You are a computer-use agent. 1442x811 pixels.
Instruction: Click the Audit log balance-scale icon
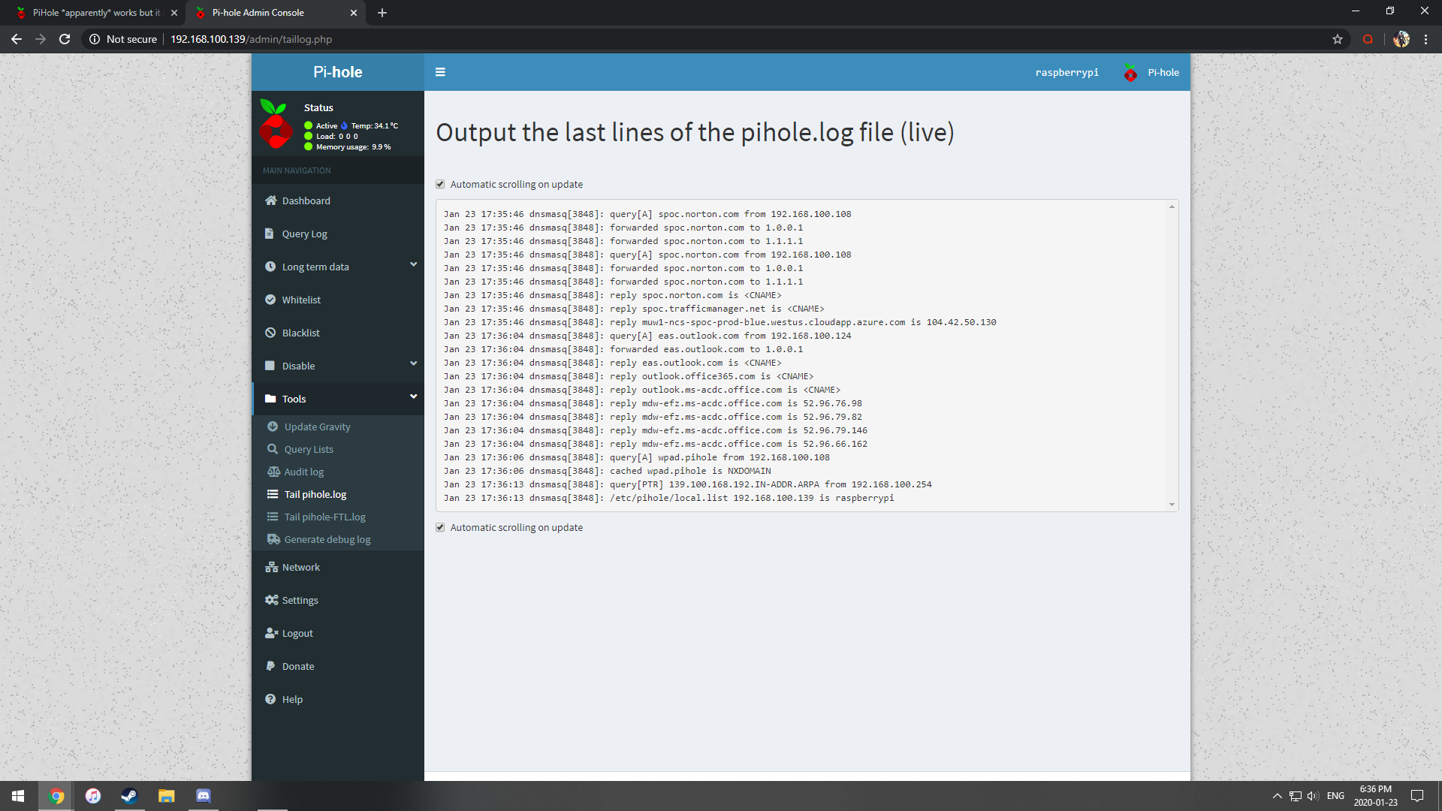click(x=273, y=472)
